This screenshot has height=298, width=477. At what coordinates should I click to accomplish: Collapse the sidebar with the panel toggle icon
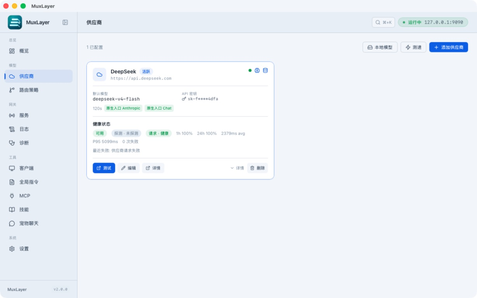[x=65, y=23]
